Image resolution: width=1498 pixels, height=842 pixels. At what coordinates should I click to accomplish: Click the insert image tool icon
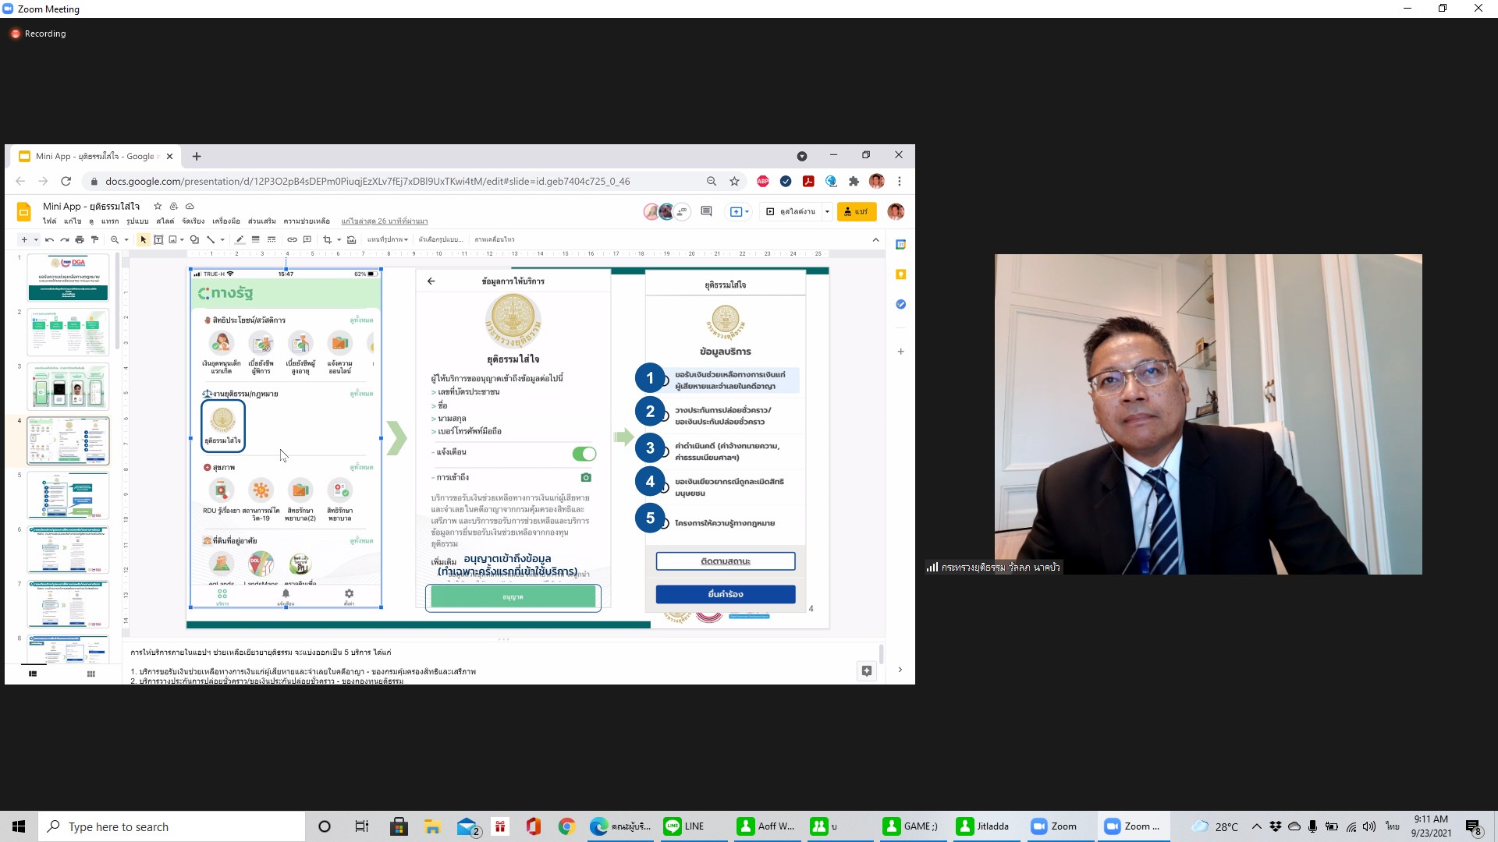pos(172,239)
